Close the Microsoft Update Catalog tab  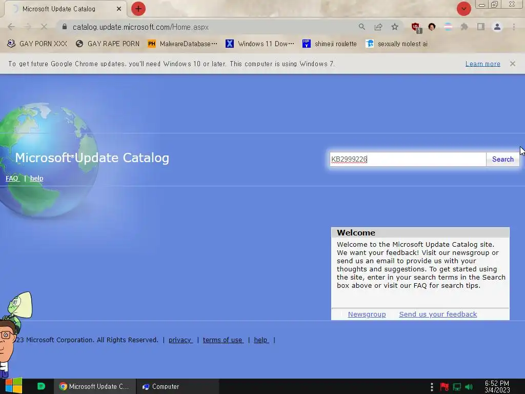click(x=119, y=9)
